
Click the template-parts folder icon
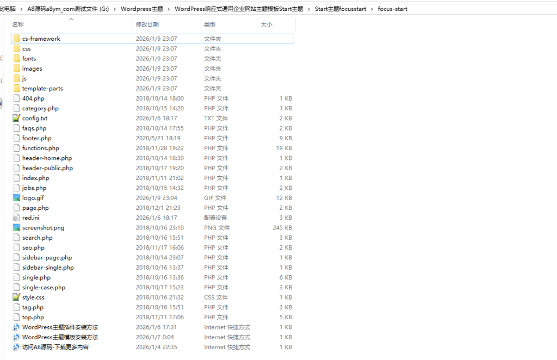point(16,88)
